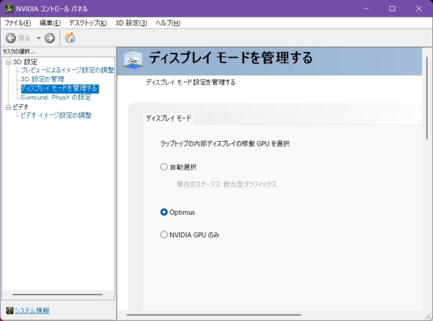The image size is (433, 321).
Task: Click the display mode header icon
Action: click(133, 59)
